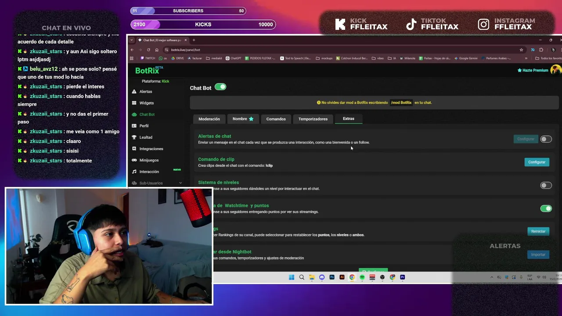The width and height of the screenshot is (562, 316).
Task: Open the Milanote bookmark
Action: tap(407, 58)
